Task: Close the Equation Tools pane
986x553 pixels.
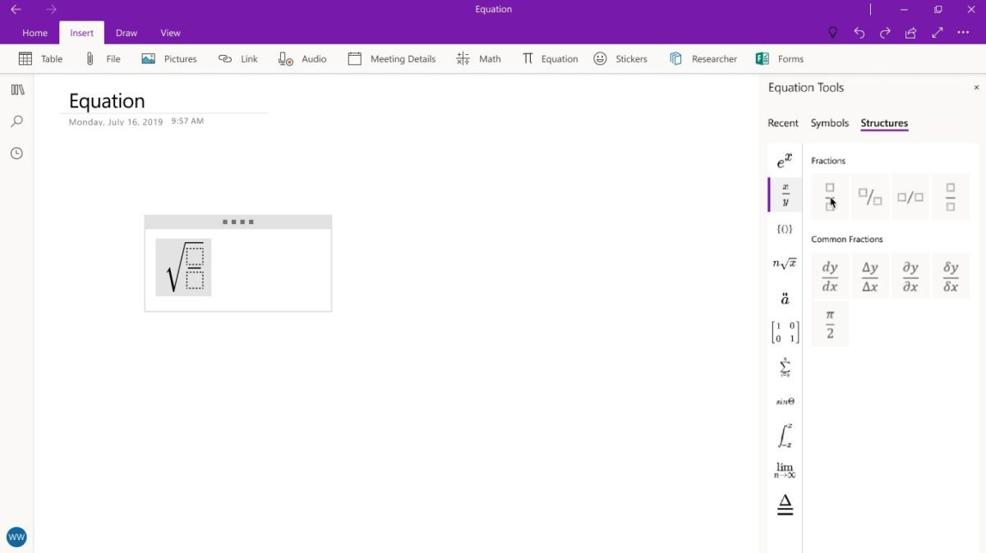Action: tap(976, 87)
